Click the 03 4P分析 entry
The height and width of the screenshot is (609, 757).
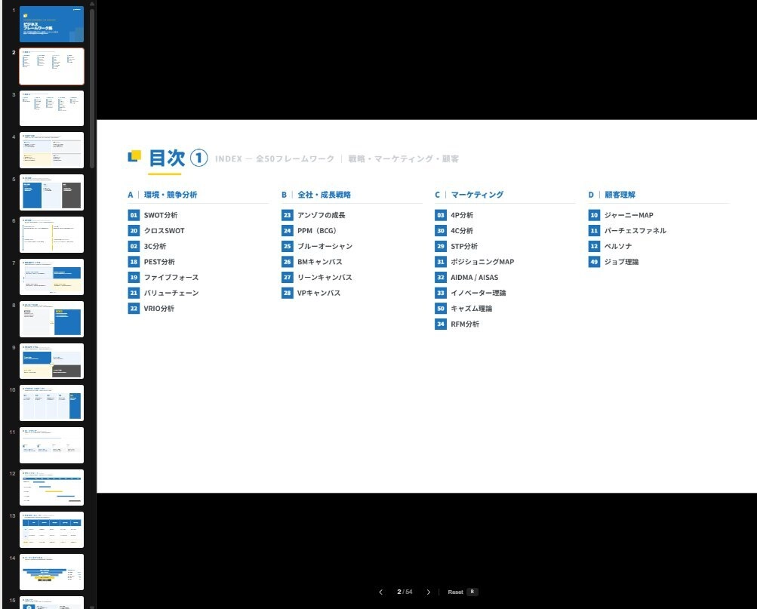point(454,215)
